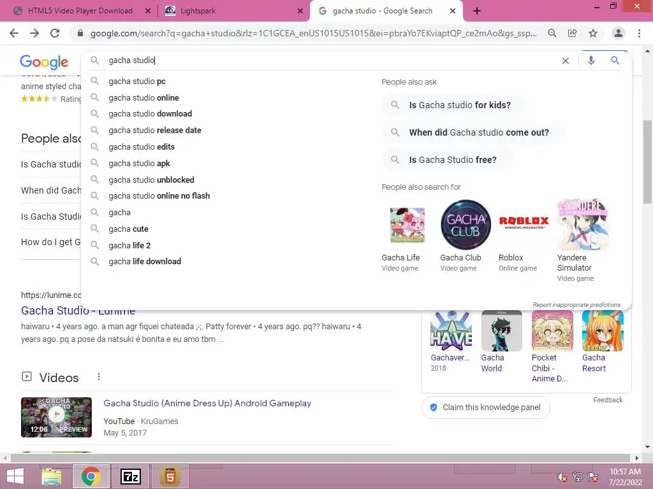Close the gacha studio Google Search tab
Viewport: 653px width, 489px height.
pos(453,11)
